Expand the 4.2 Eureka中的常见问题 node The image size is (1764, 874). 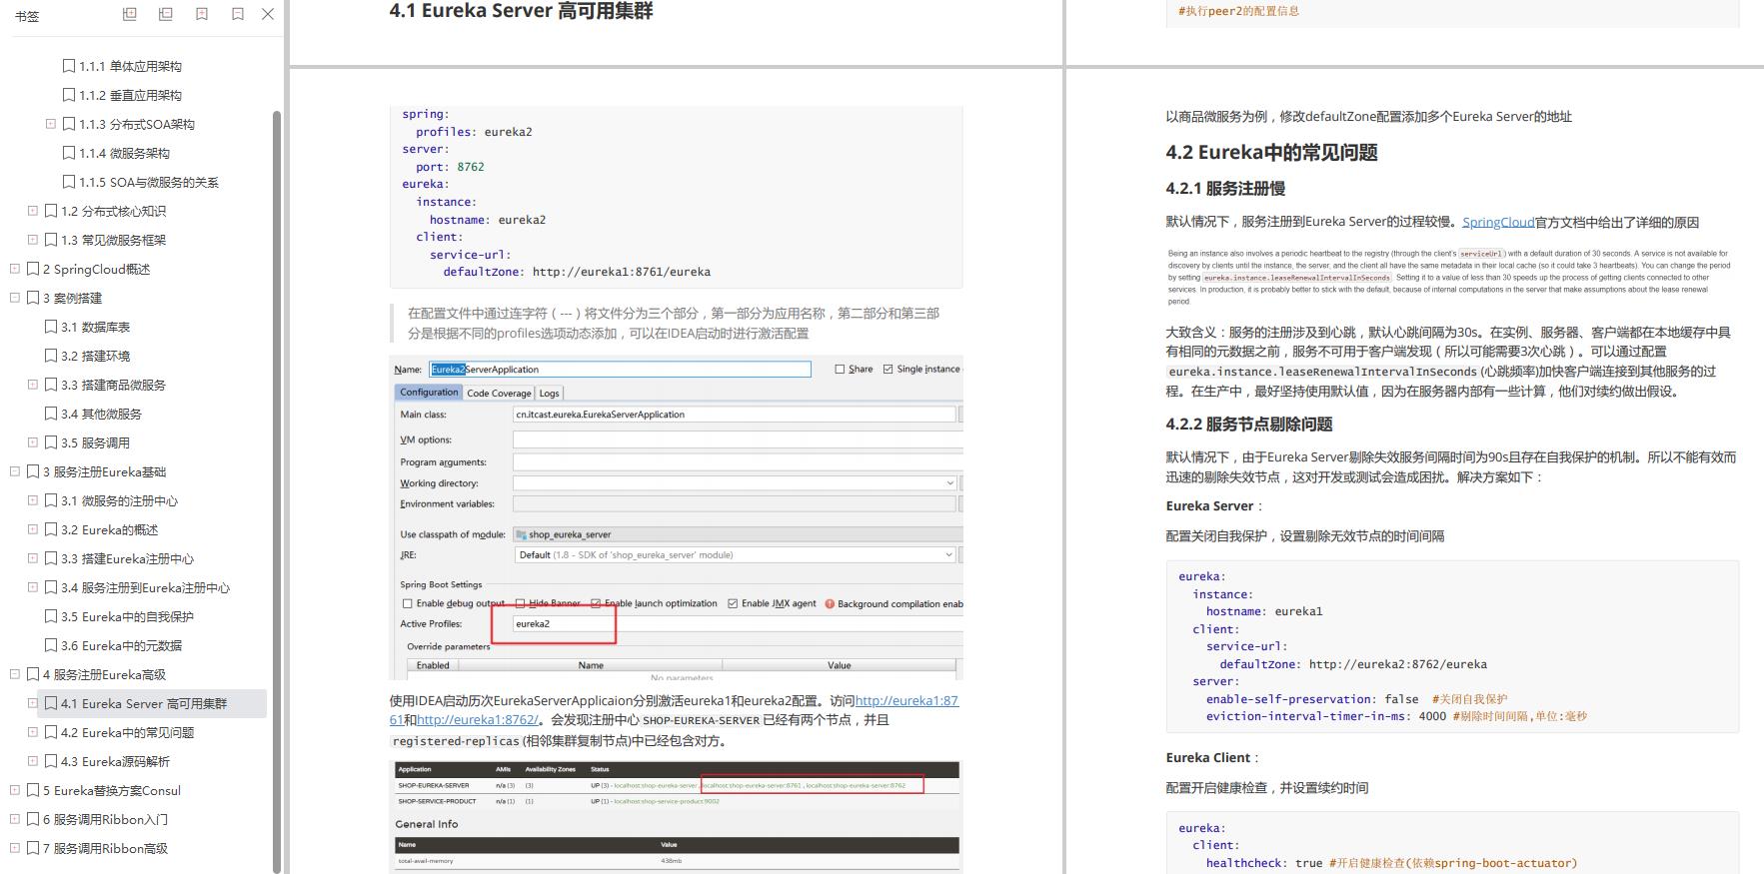(33, 732)
